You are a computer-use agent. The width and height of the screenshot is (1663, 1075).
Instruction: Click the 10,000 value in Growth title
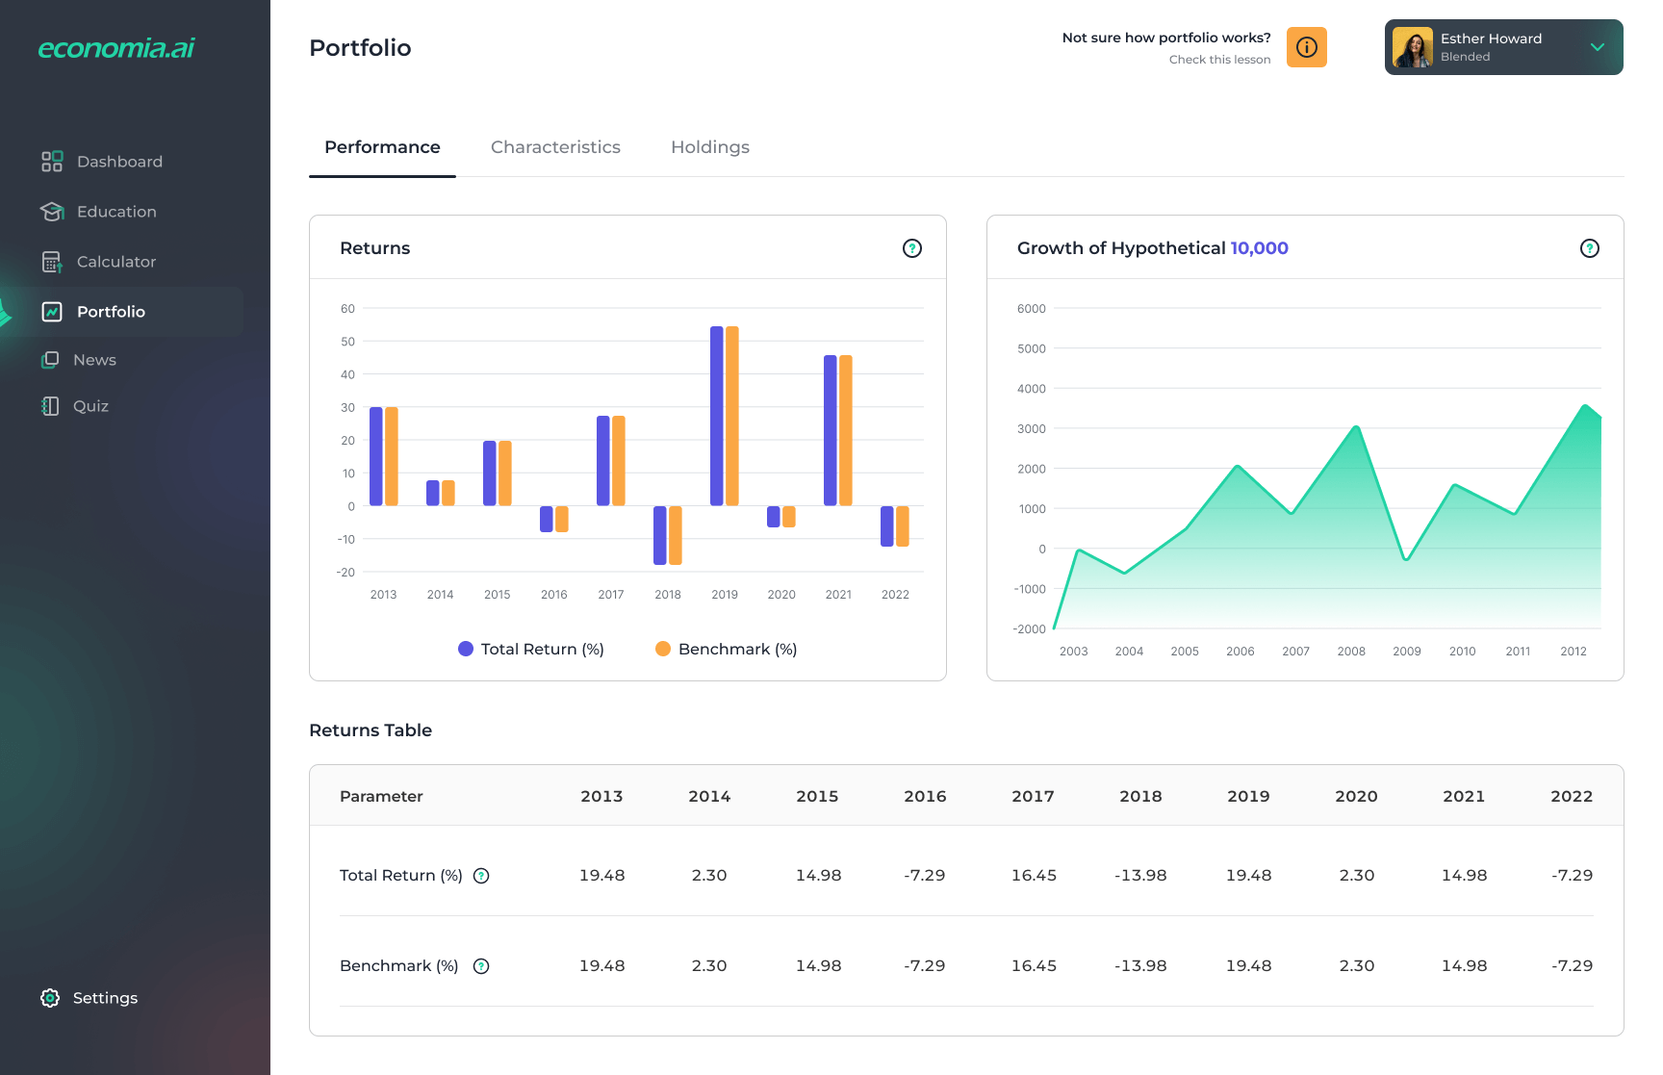[x=1259, y=248]
